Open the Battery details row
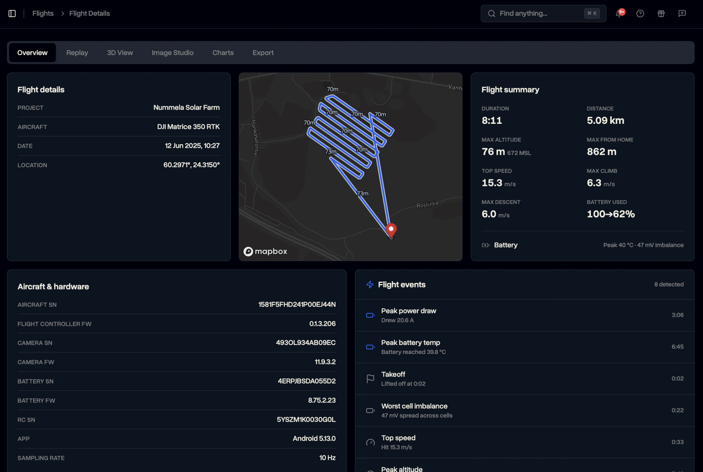 (x=582, y=245)
